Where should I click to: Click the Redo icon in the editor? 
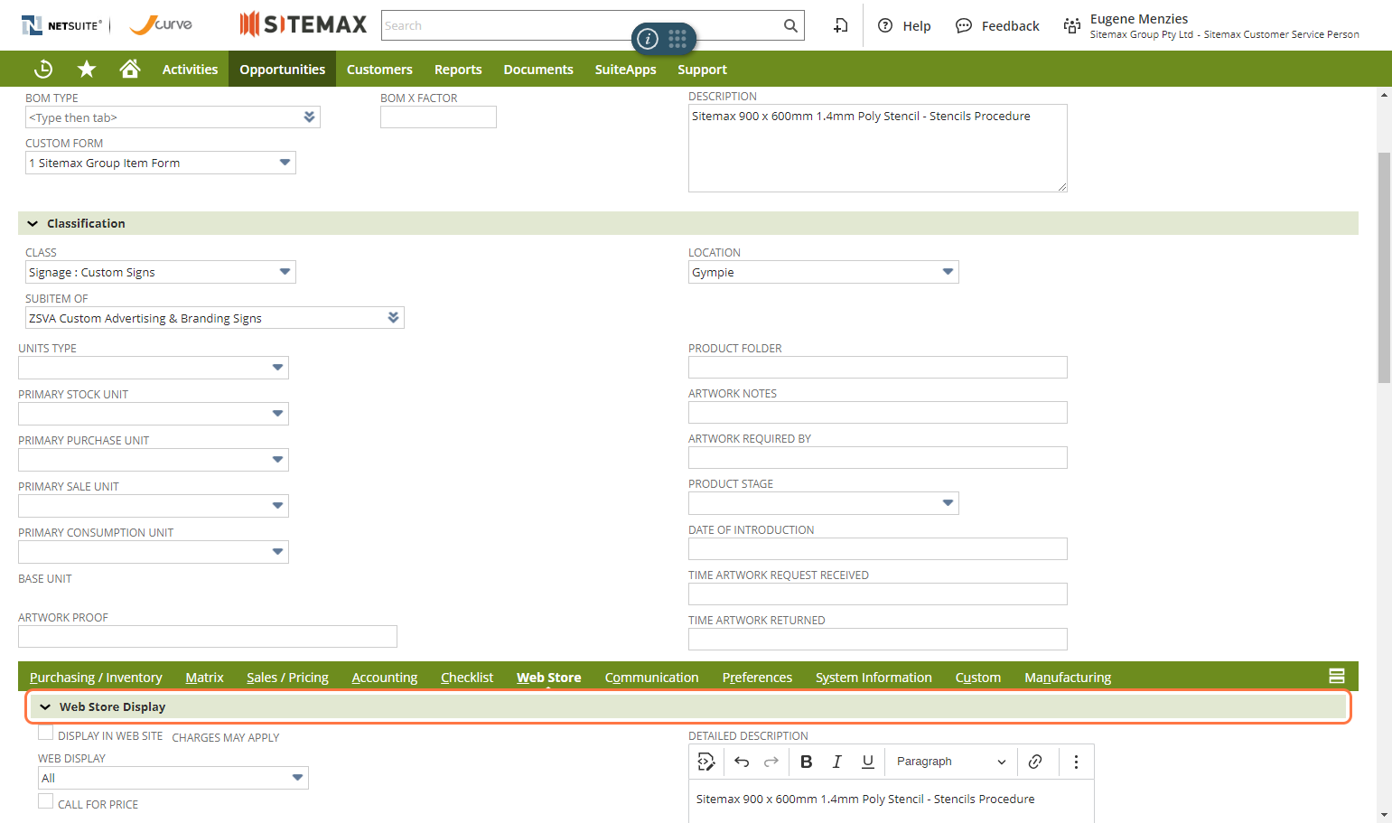[x=771, y=762]
